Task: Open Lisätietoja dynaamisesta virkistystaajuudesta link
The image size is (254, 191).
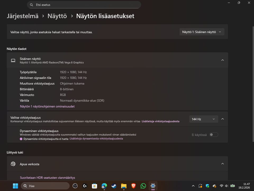Action: tap(96, 139)
